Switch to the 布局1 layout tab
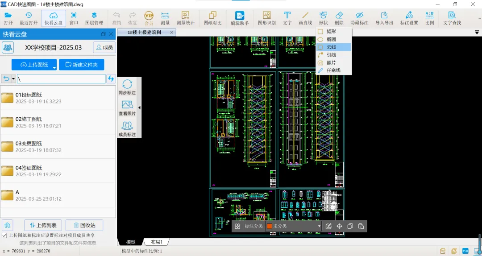Image resolution: width=482 pixels, height=256 pixels. (x=157, y=242)
